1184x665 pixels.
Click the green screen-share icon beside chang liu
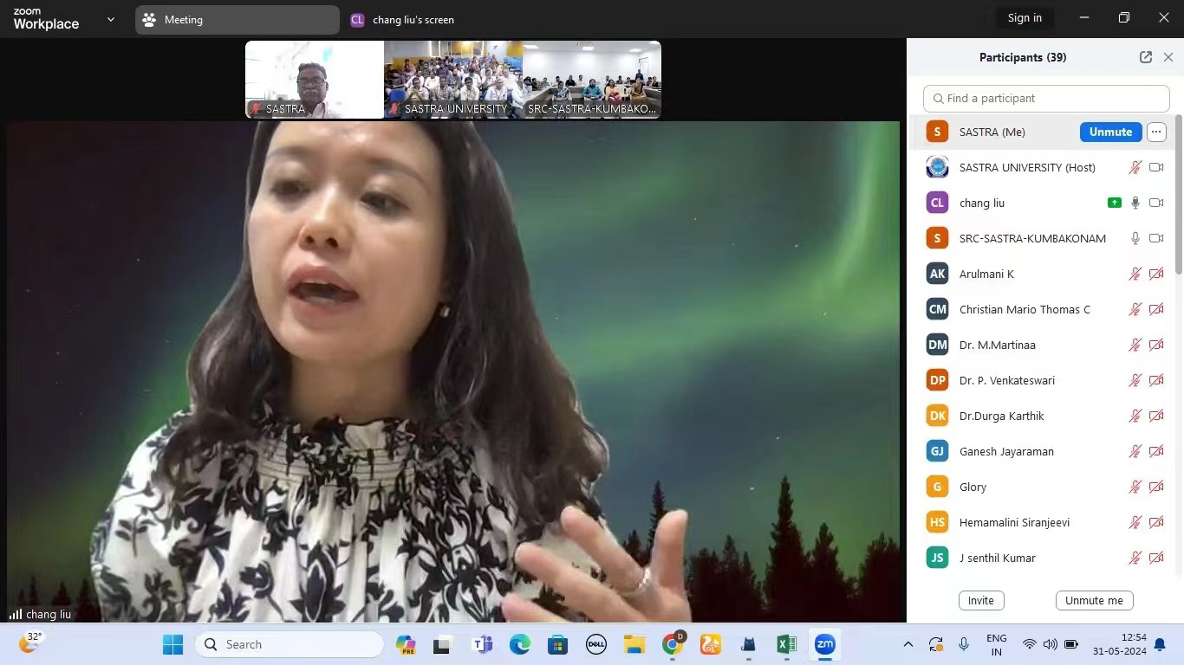pos(1115,203)
